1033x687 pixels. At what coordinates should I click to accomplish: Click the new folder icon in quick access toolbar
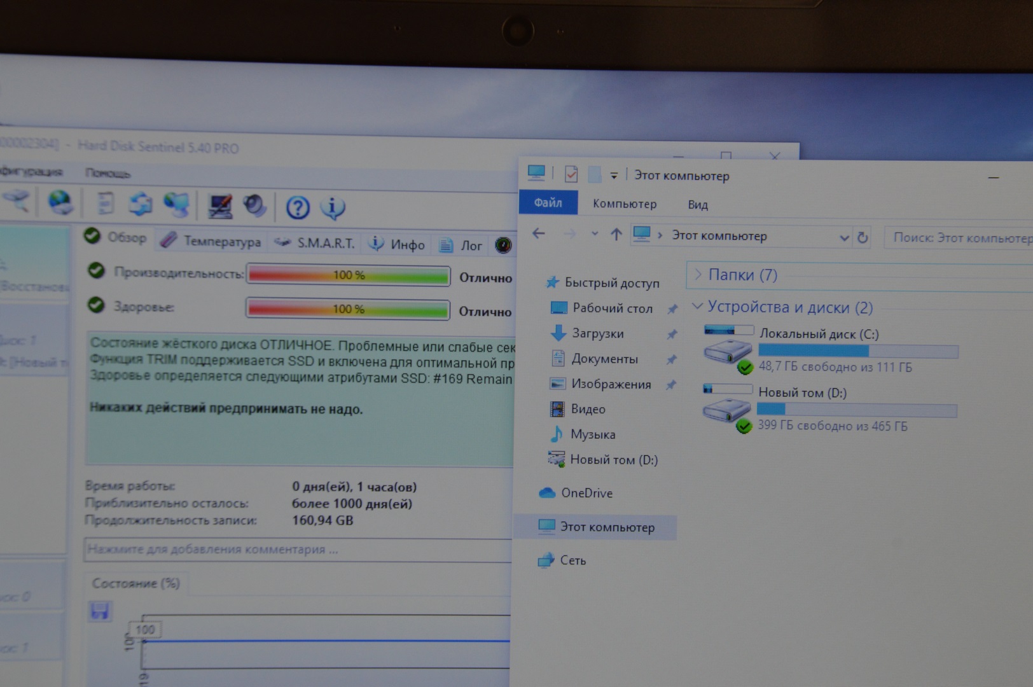594,174
